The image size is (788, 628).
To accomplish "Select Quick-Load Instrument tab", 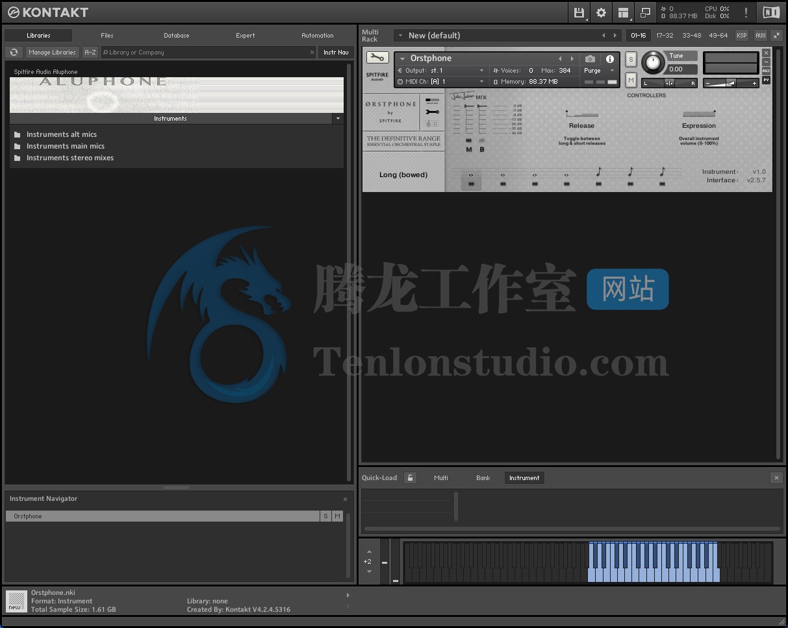I will pos(524,478).
